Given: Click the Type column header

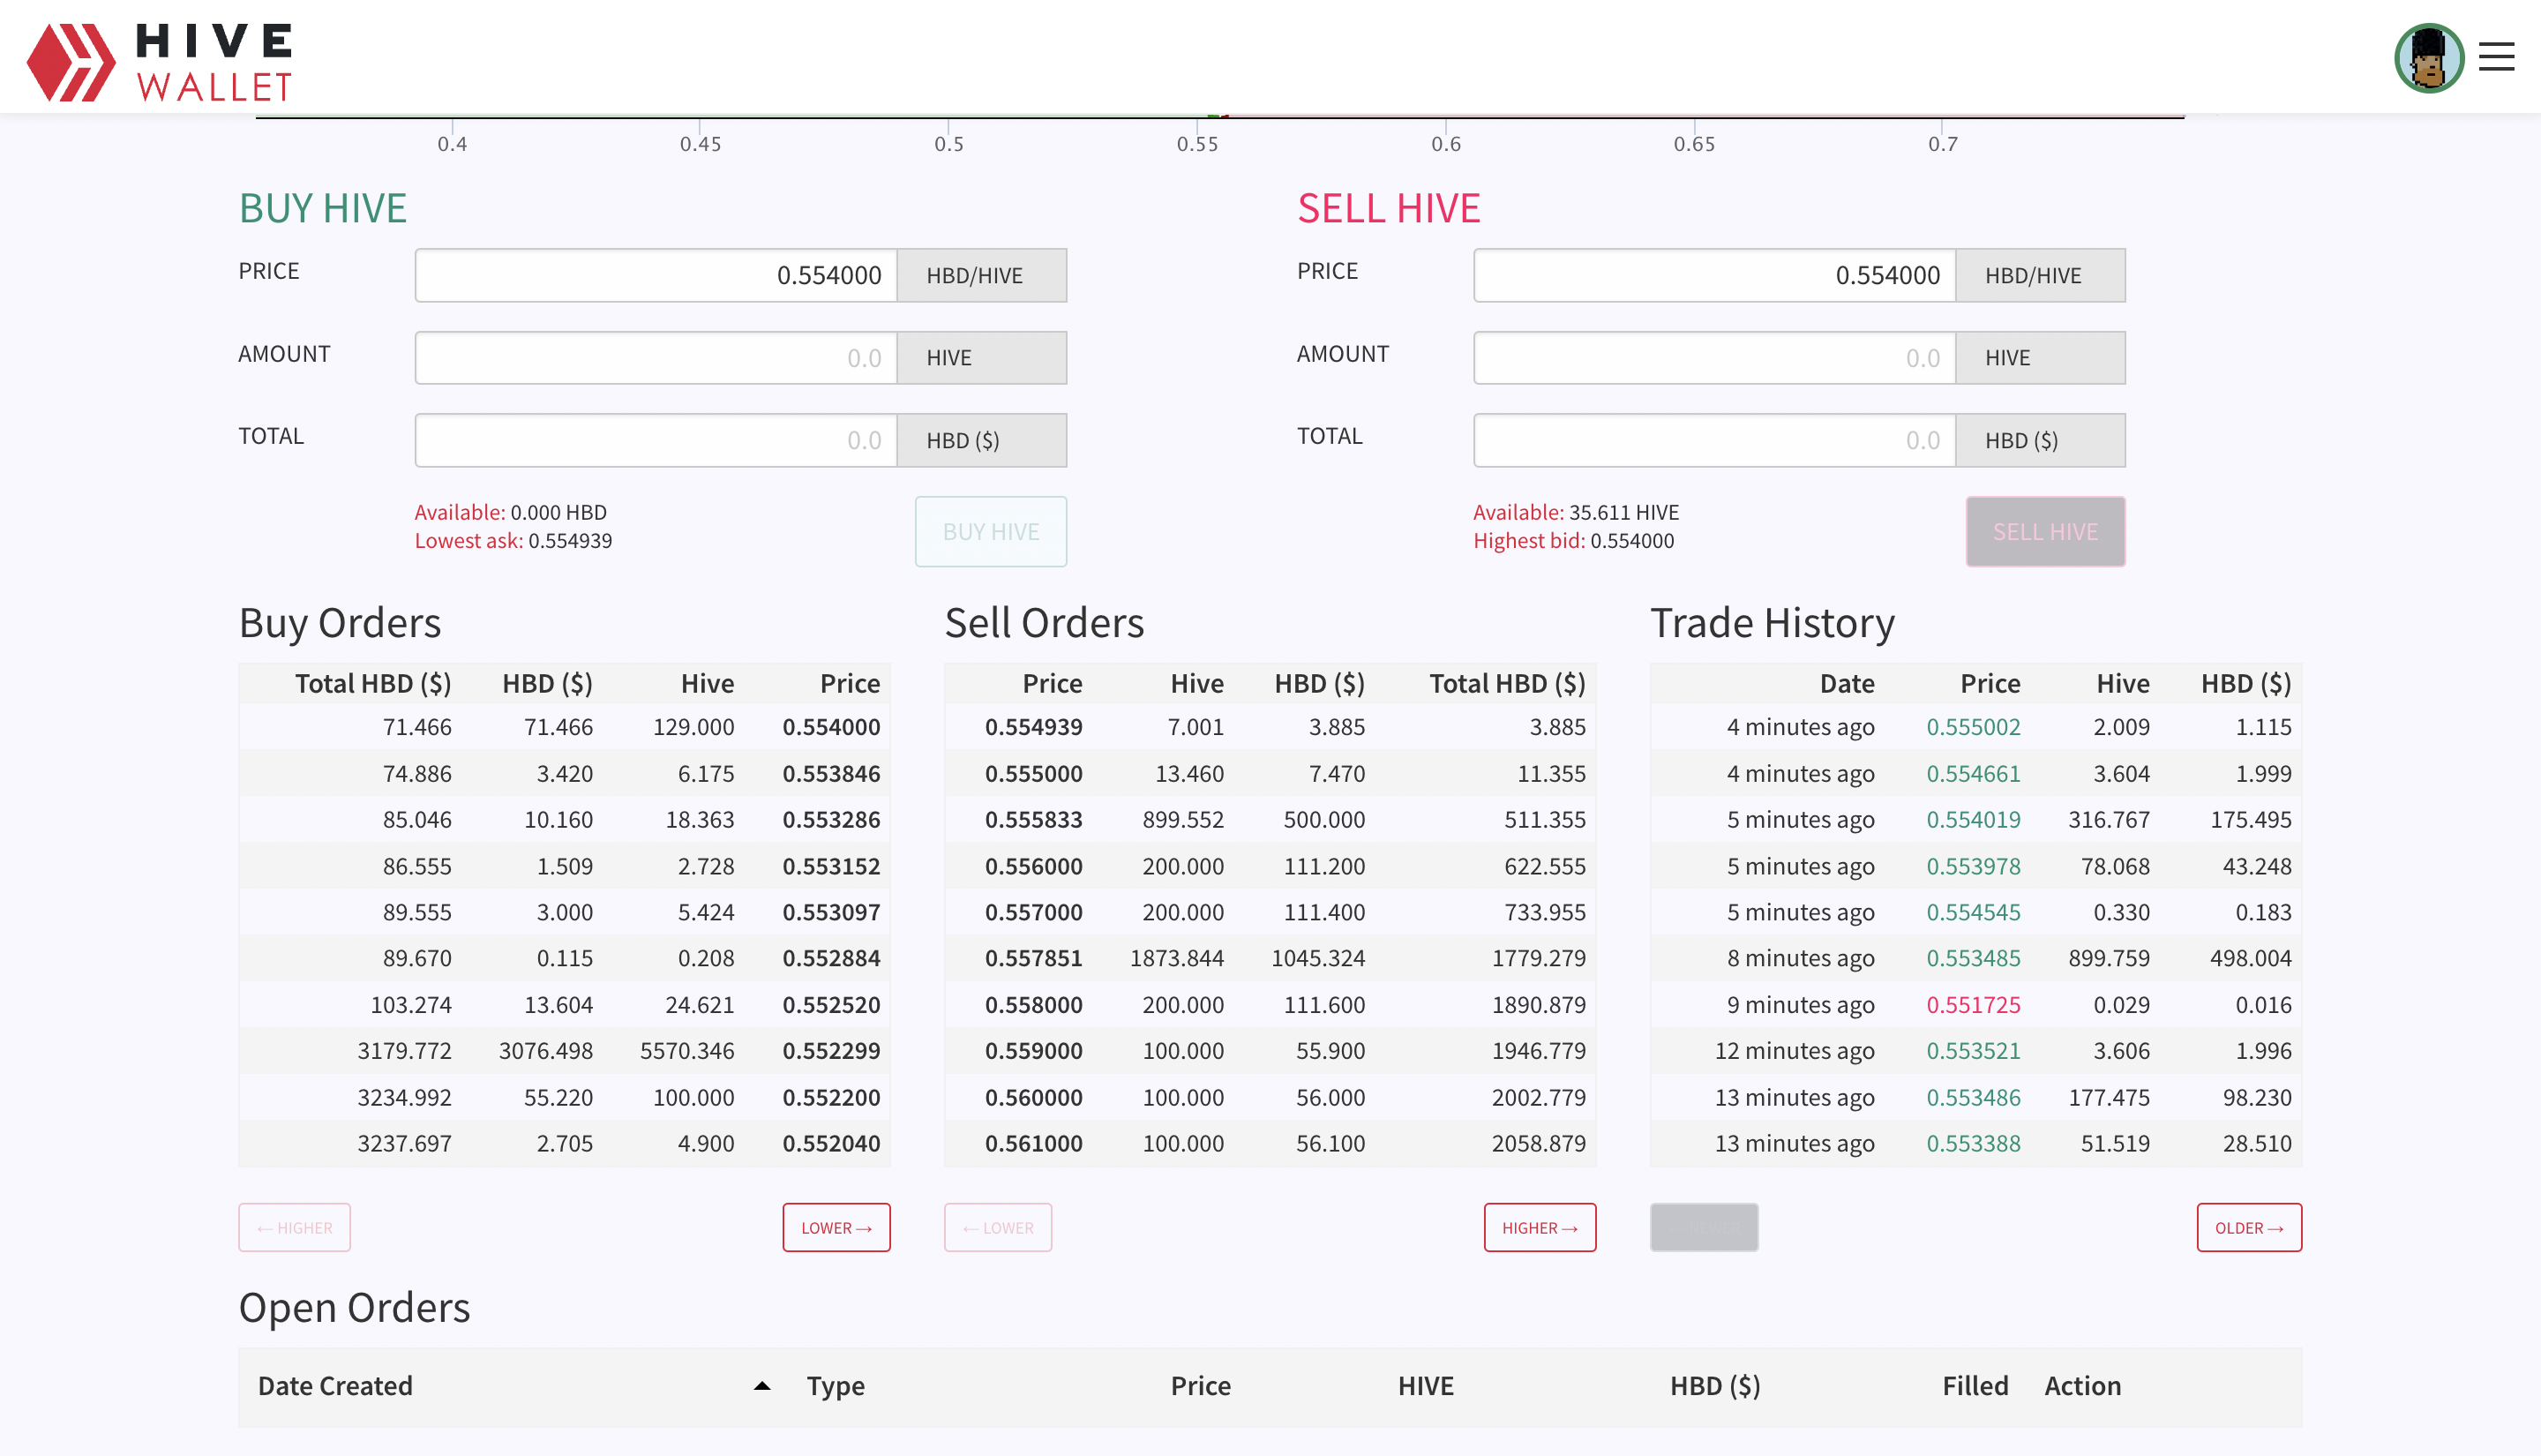Looking at the screenshot, I should [x=836, y=1386].
